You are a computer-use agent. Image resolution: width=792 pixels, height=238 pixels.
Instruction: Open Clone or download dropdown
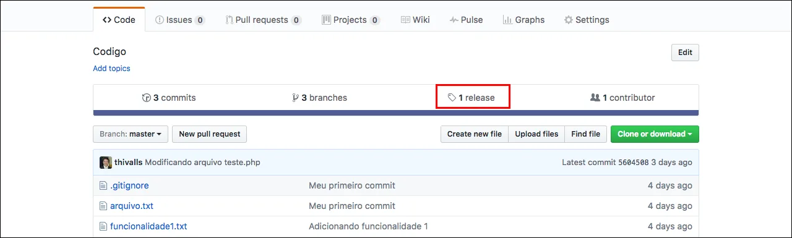(x=655, y=134)
